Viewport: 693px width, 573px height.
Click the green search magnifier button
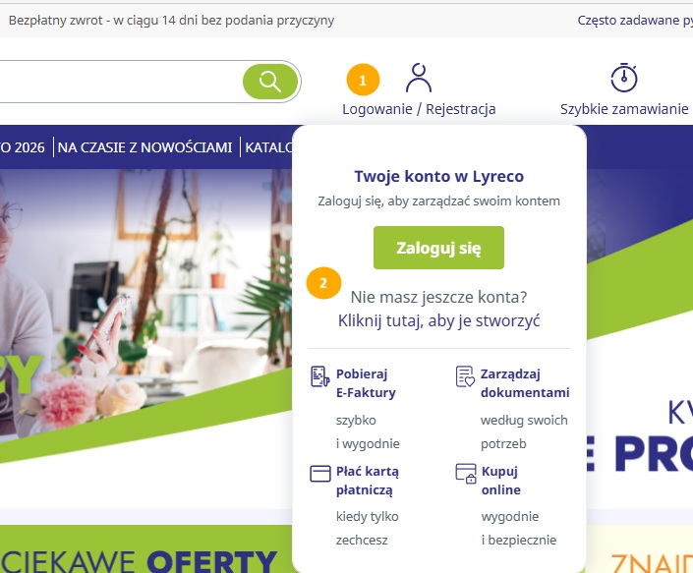point(270,82)
